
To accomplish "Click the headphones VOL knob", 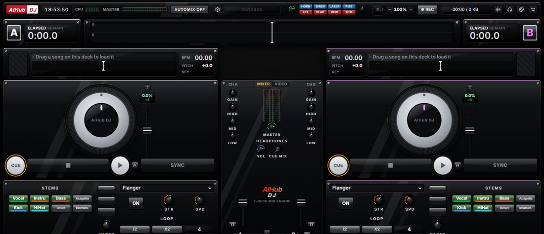I will click(x=261, y=149).
